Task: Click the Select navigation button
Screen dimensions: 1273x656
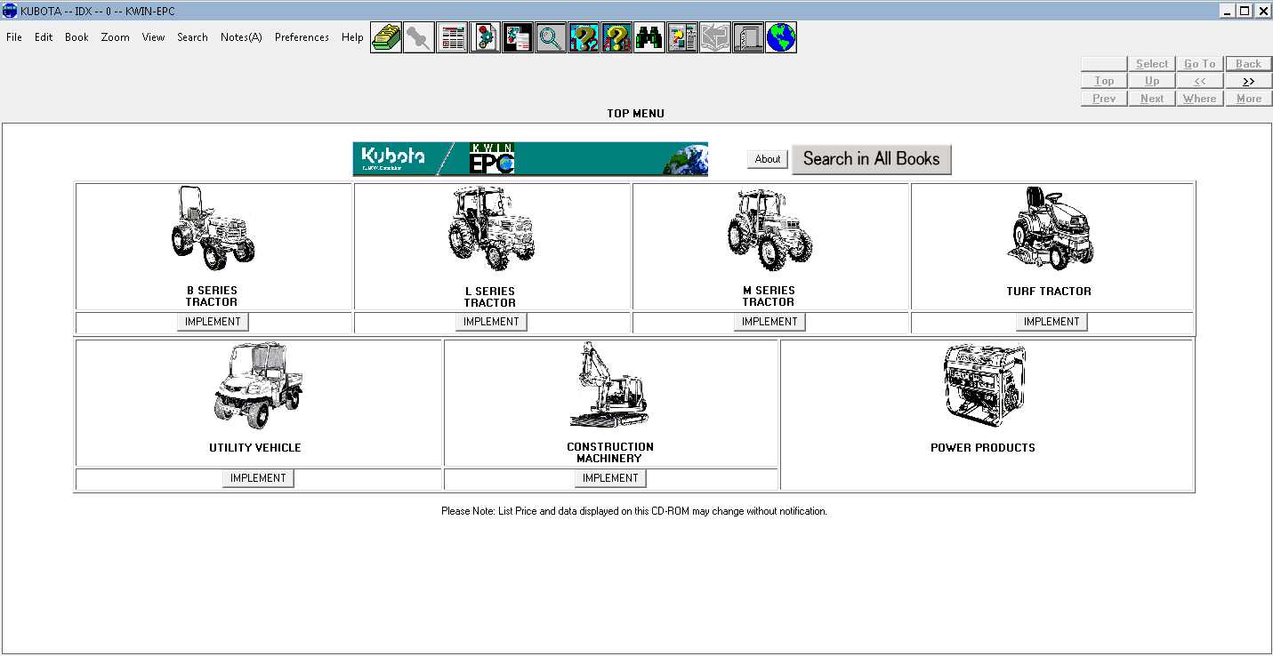Action: [1152, 64]
